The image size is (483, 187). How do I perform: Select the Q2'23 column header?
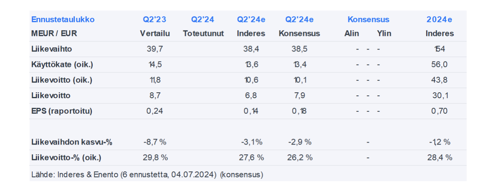[155, 19]
